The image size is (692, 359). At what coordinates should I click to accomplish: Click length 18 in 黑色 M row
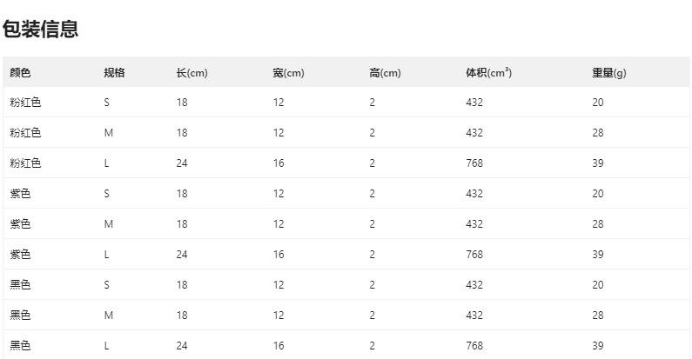(x=182, y=315)
